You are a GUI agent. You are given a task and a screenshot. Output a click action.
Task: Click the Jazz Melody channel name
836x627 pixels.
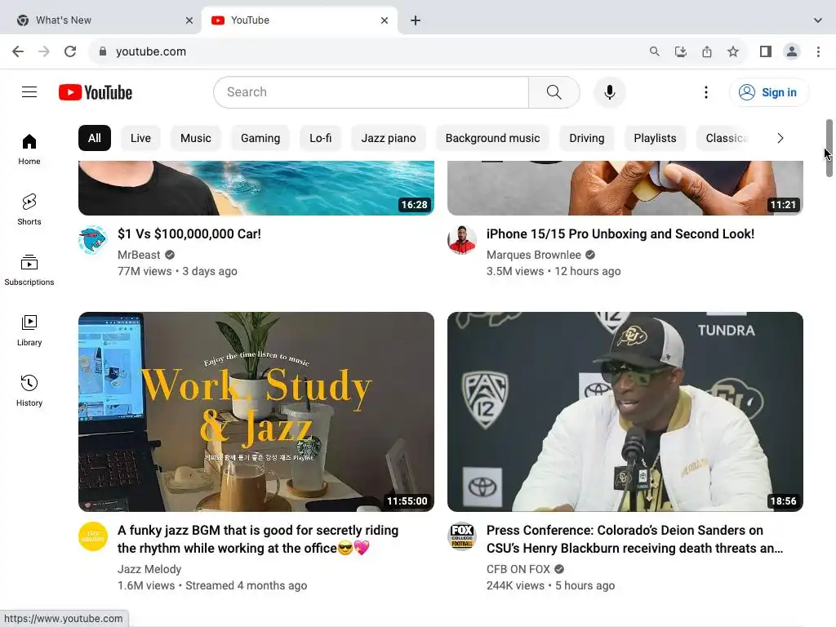coord(149,569)
